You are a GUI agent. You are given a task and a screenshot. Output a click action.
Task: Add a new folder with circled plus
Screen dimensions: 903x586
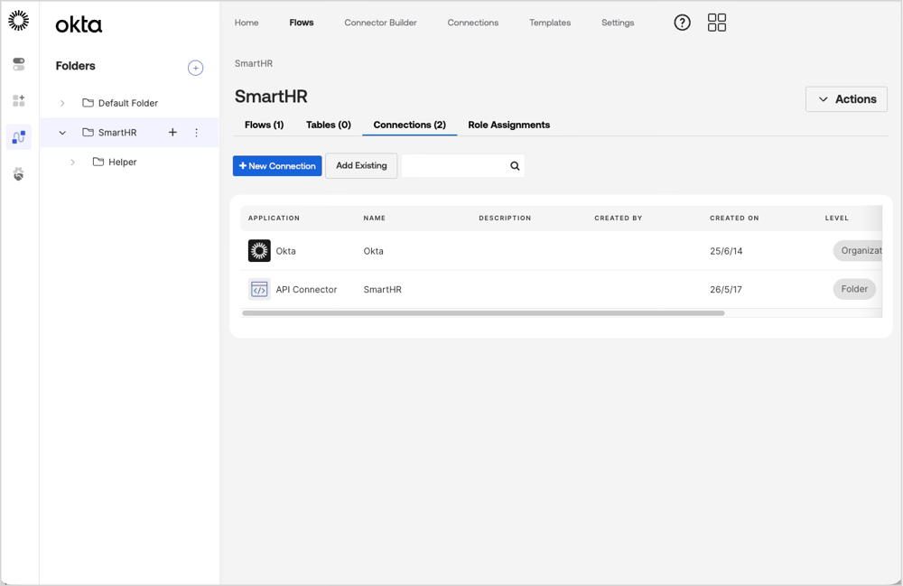(x=195, y=68)
